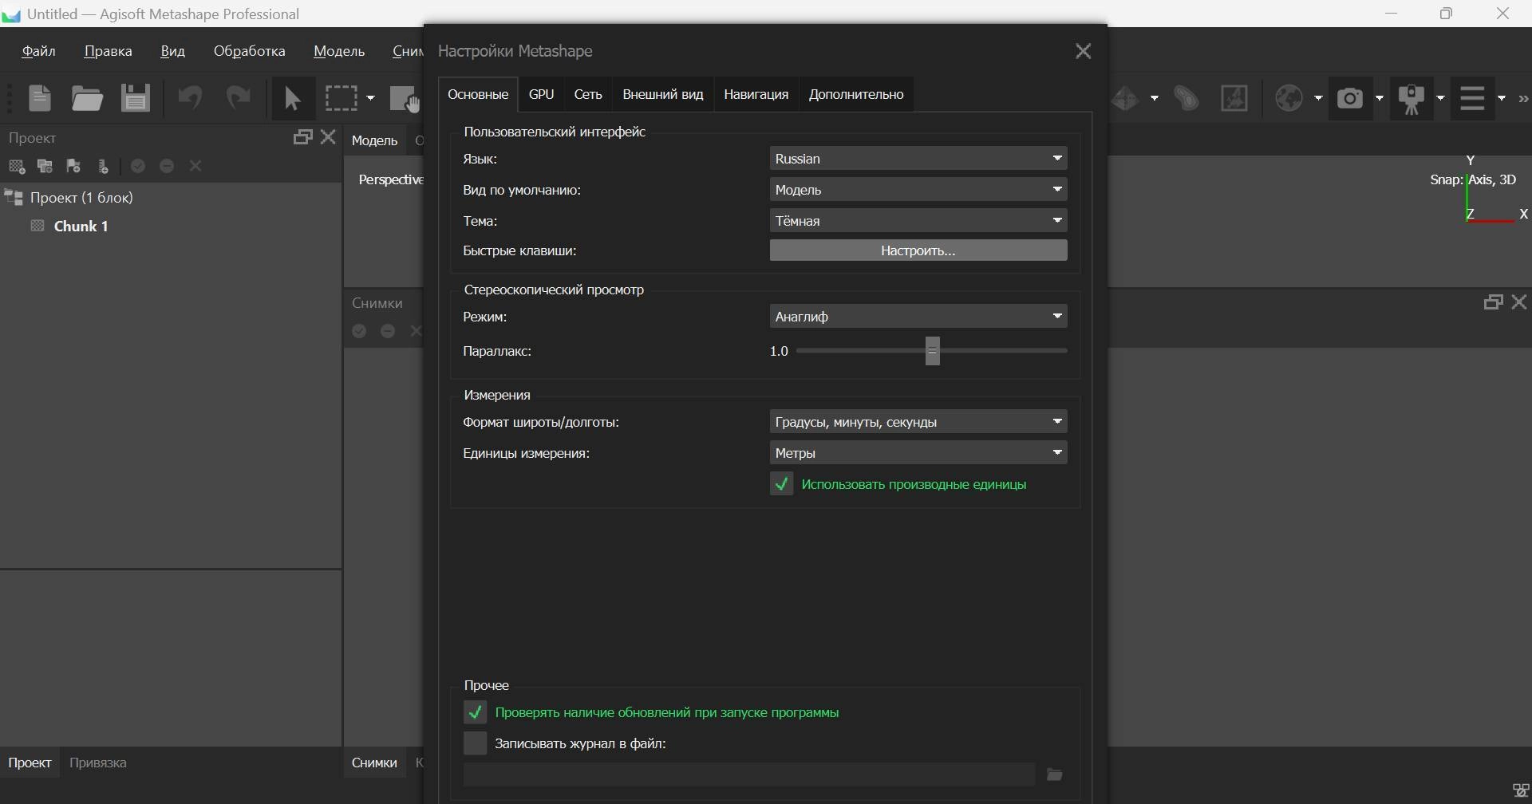Click the laser scanner tripod toolbar icon
Image resolution: width=1532 pixels, height=804 pixels.
pos(1412,99)
